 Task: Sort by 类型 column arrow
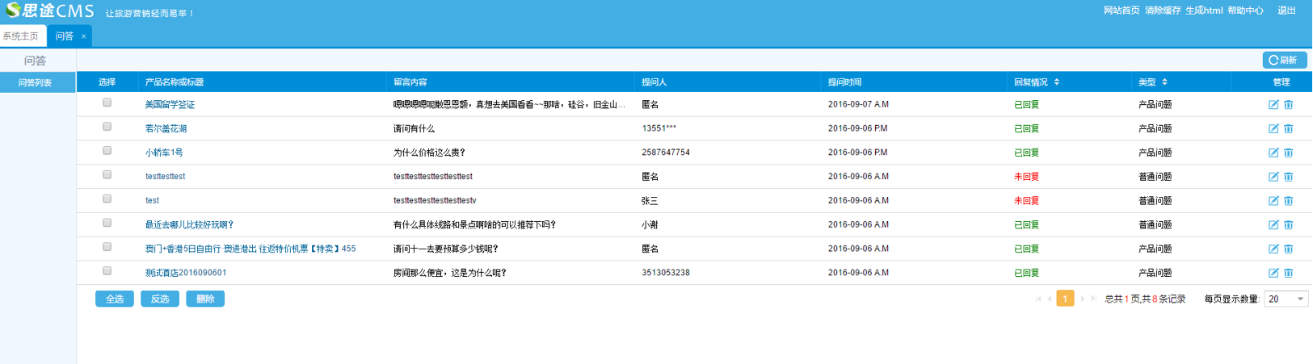1164,82
